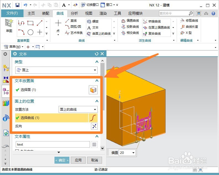Click the Point (点) command
The width and height of the screenshot is (219, 175).
pyautogui.click(x=58, y=27)
